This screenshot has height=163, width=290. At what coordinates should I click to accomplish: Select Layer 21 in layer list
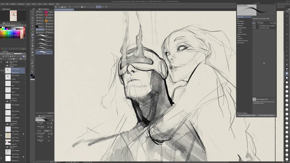(x=15, y=113)
